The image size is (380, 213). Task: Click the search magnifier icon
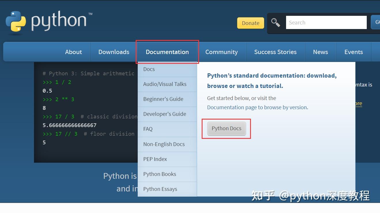coord(275,22)
